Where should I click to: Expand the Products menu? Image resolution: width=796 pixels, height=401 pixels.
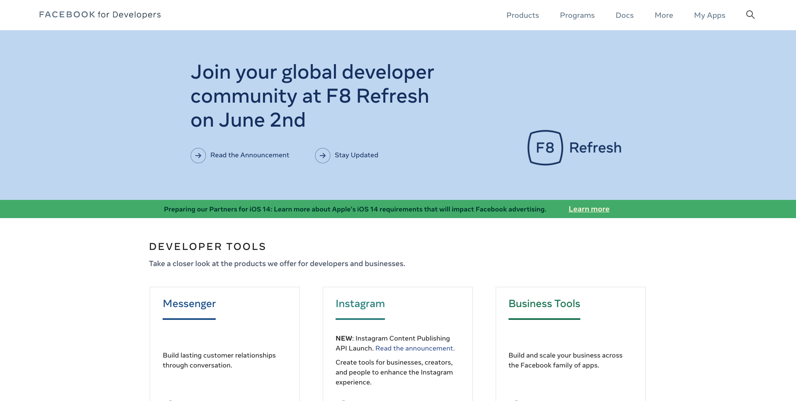(522, 15)
